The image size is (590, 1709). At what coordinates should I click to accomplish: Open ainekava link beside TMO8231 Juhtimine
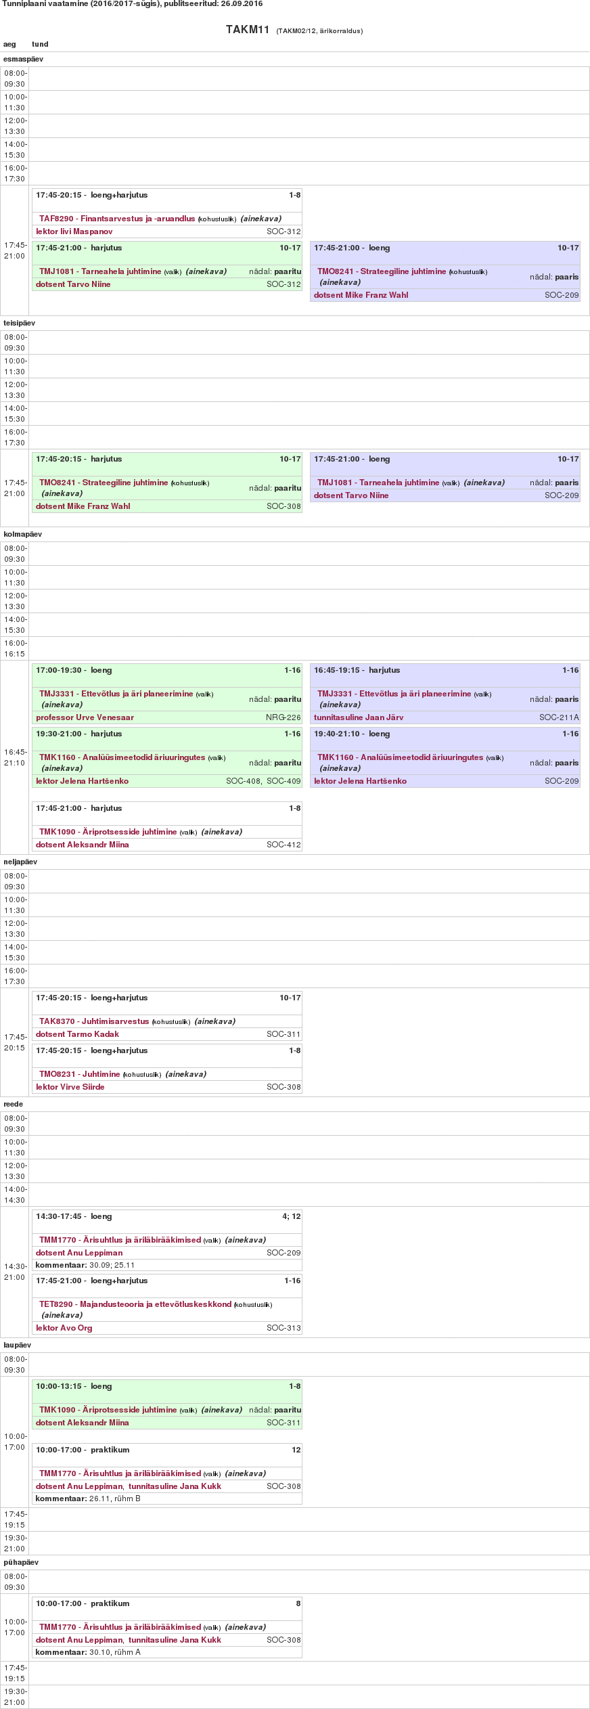coord(185,1074)
